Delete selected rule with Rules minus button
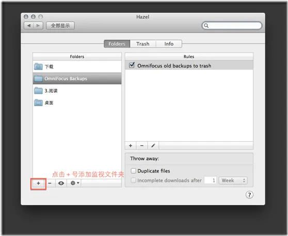The width and height of the screenshot is (288, 236). click(142, 146)
